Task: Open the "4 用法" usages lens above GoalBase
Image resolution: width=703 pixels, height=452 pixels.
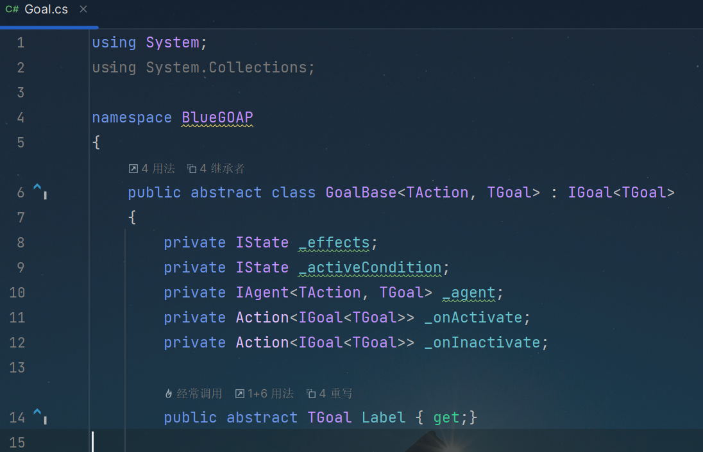Action: pos(151,169)
